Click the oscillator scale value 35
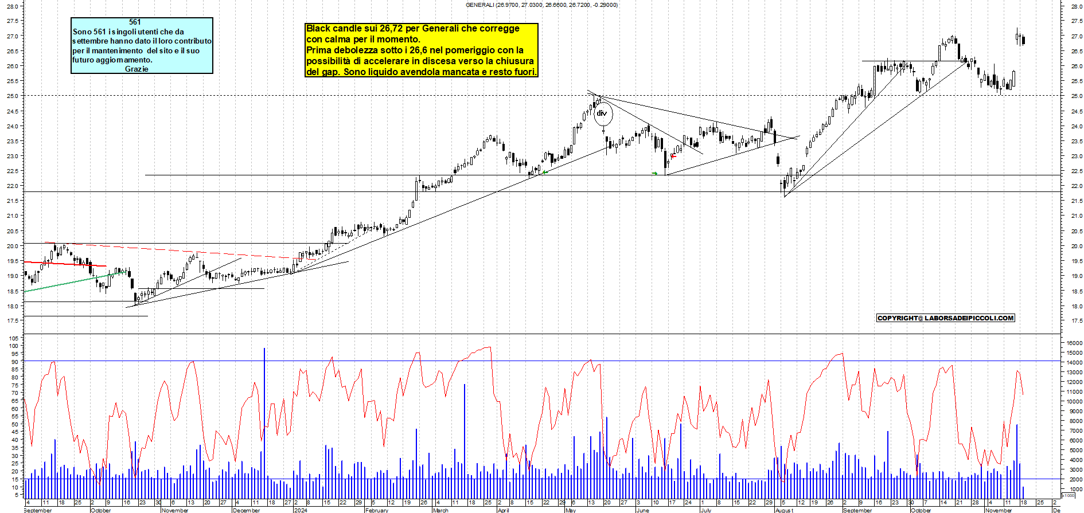This screenshot has height=513, width=1084. pos(14,448)
